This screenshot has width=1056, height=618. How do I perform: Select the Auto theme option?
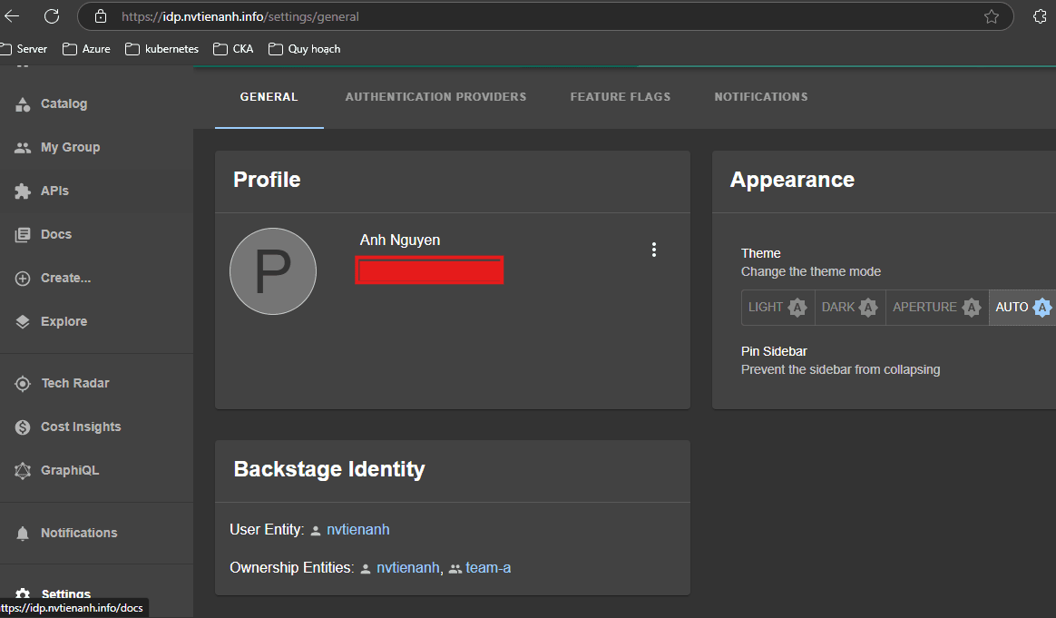click(x=1022, y=308)
